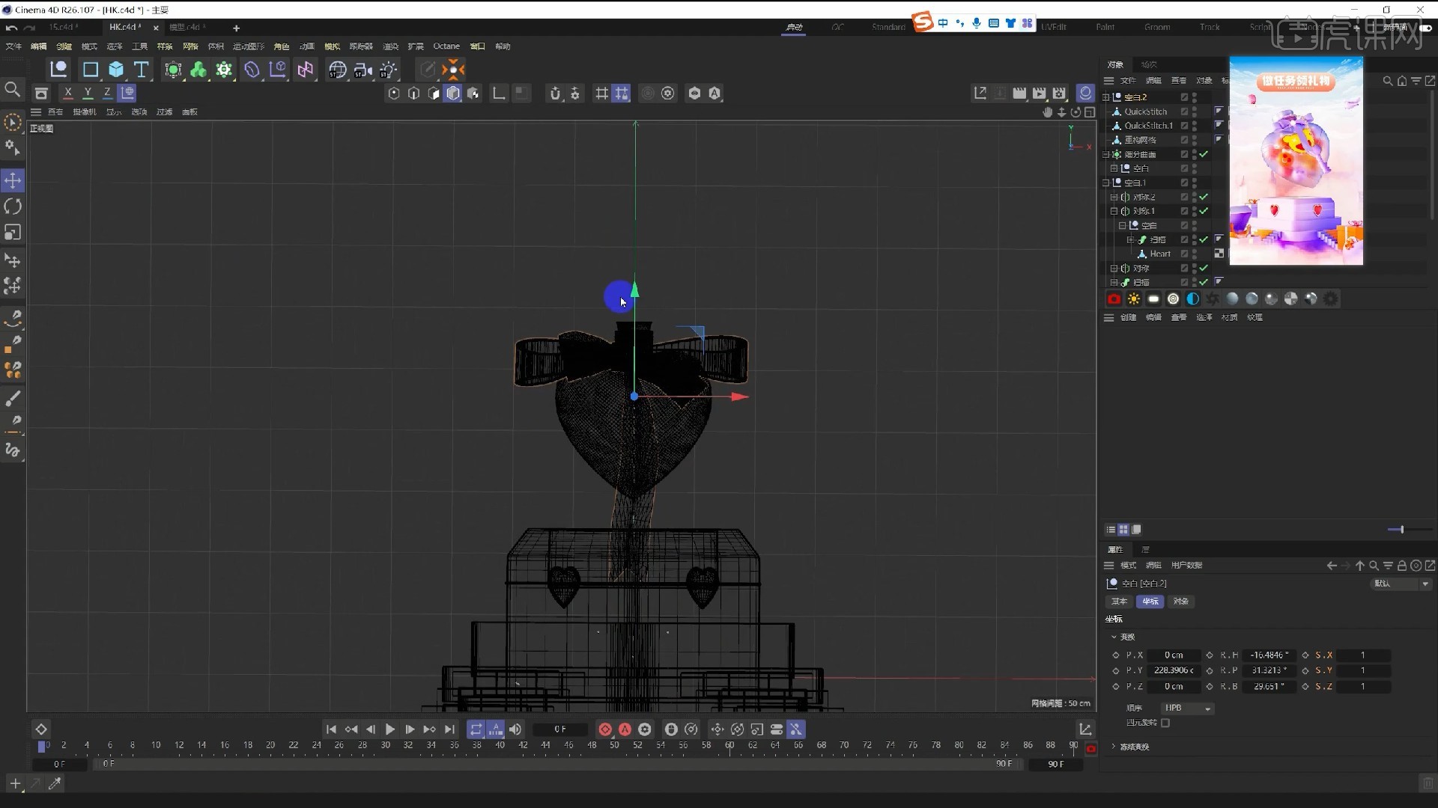Image resolution: width=1438 pixels, height=808 pixels.
Task: Select the Text spline tool
Action: tap(142, 70)
